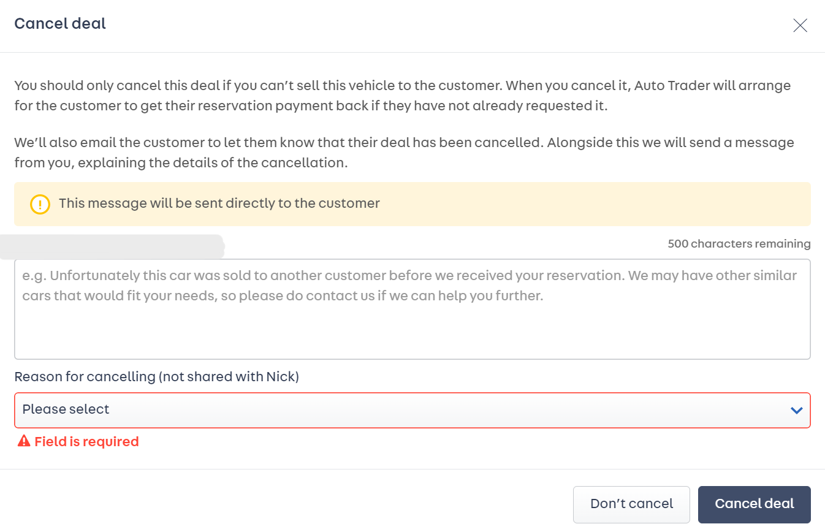Click the caution icon next to the banner message
This screenshot has height=532, width=825.
click(x=39, y=203)
